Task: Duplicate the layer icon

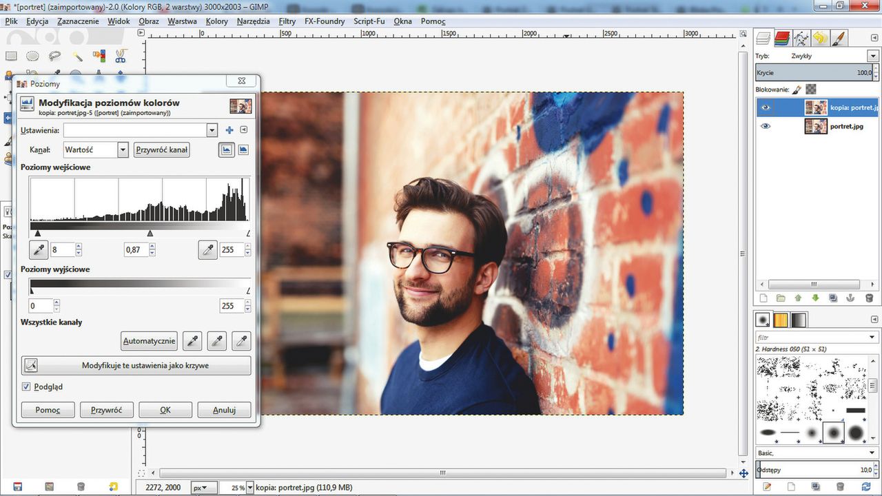Action: pyautogui.click(x=834, y=298)
